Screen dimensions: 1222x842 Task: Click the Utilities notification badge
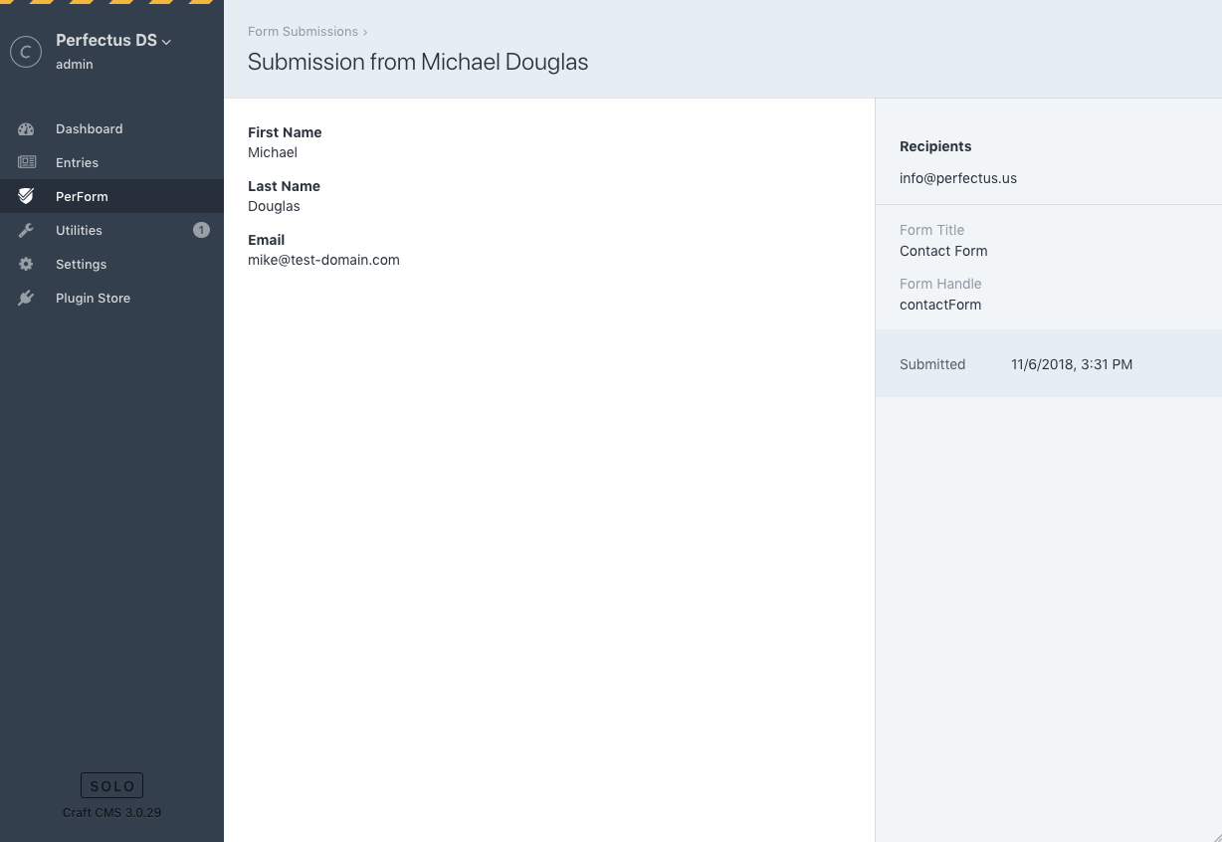(201, 231)
